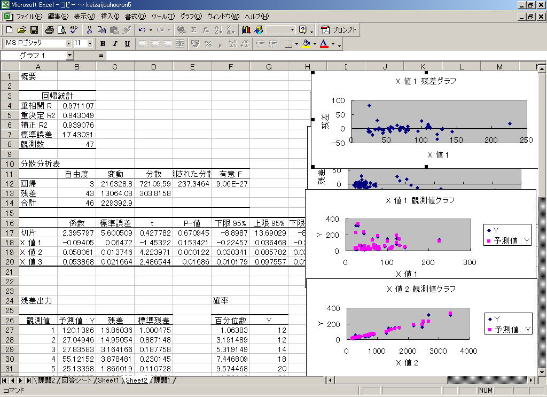Toggle Center alignment
Image resolution: width=547 pixels, height=397 pixels.
155,44
